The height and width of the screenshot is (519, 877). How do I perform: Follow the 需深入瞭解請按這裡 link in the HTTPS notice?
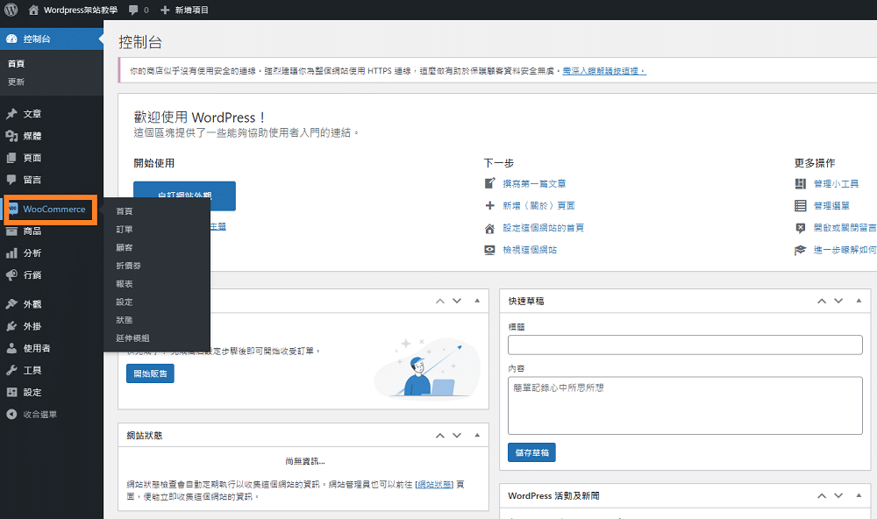coord(604,71)
